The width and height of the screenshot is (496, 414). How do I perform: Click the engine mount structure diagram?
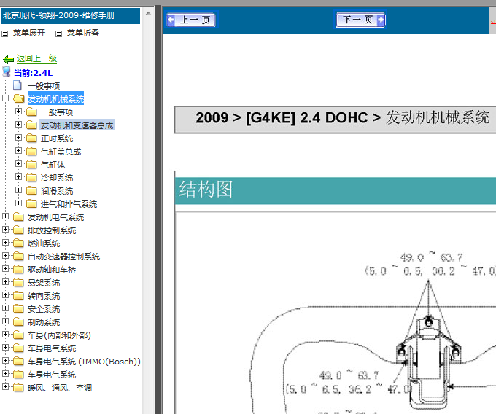373,330
